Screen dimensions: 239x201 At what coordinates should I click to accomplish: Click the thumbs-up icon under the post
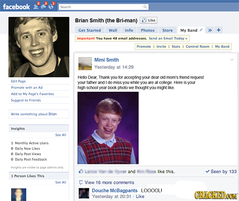[x=81, y=171]
